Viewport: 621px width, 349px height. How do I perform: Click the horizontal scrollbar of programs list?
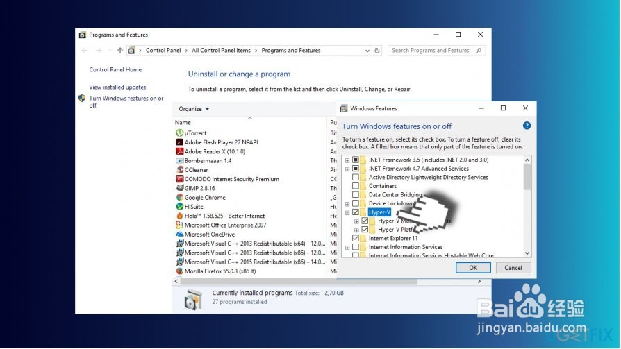point(299,281)
